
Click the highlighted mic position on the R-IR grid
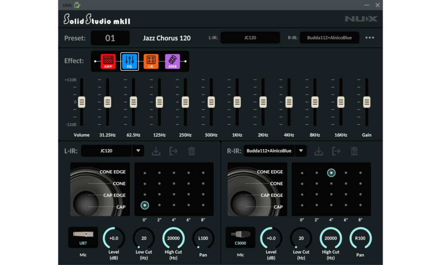[331, 172]
